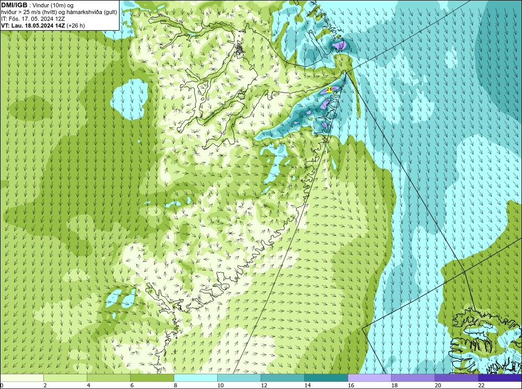Image resolution: width=522 pixels, height=389 pixels.
Task: Click the scale label '22'
Action: coord(481,385)
